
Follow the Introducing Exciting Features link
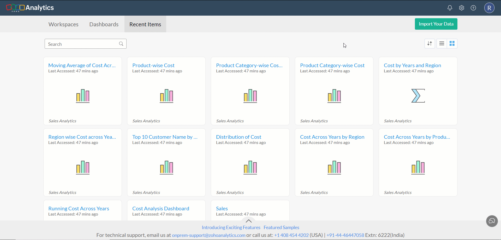tap(231, 228)
